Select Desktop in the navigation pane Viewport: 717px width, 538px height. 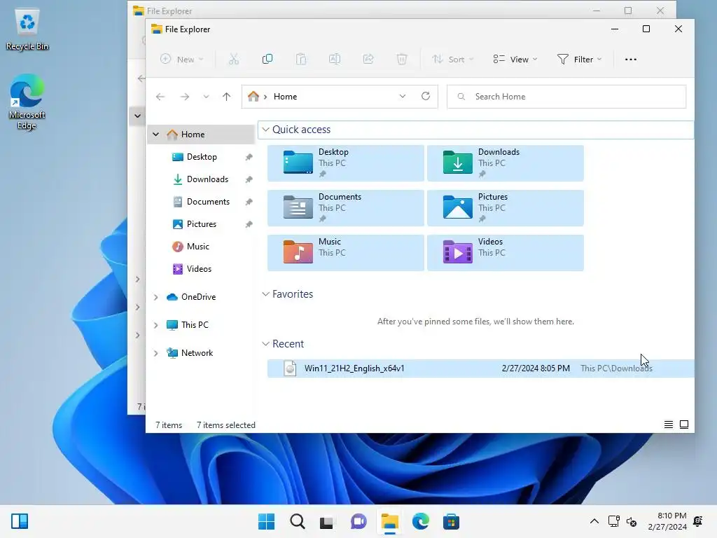coord(201,157)
